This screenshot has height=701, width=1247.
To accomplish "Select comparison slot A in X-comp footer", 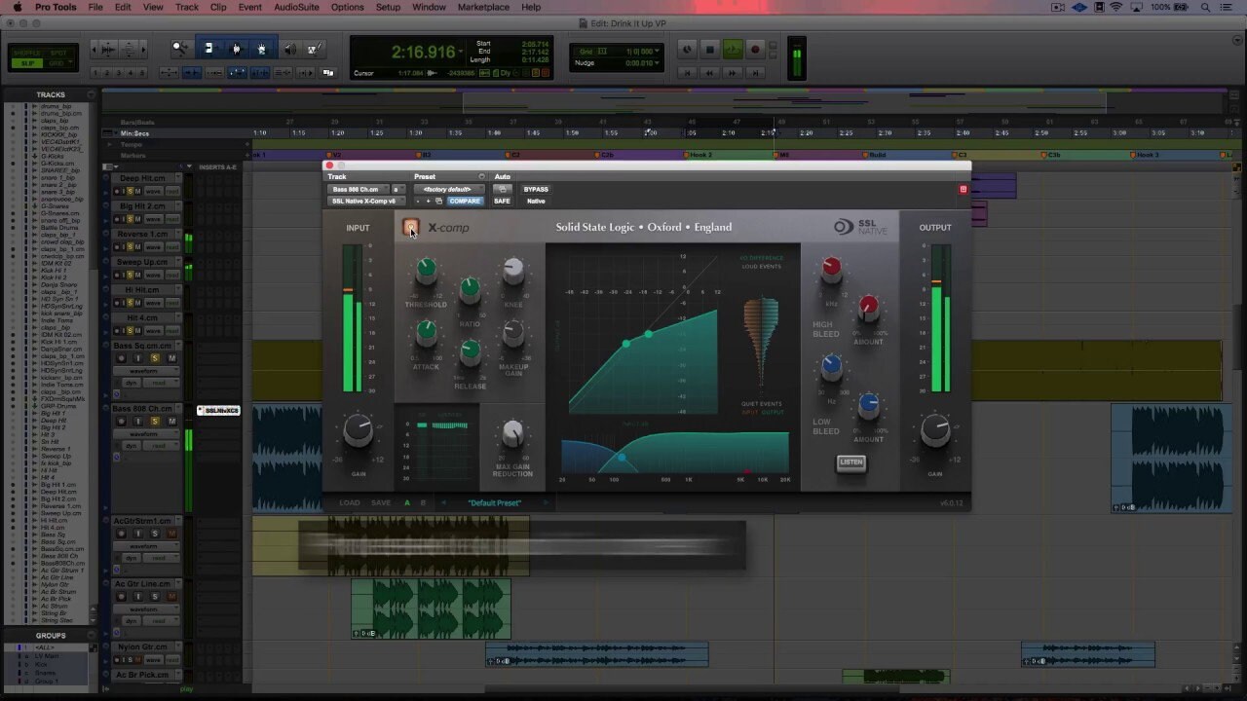I will coord(407,503).
